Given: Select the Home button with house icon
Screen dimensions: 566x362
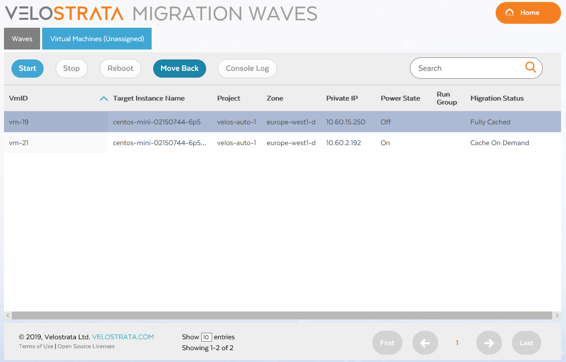Looking at the screenshot, I should (x=528, y=13).
